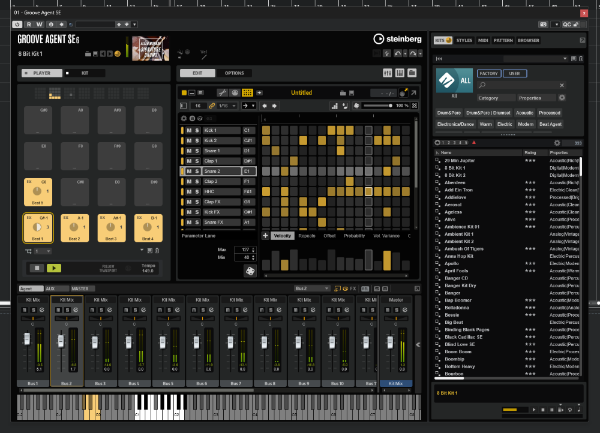Select the step grid pattern editor icon

point(247,92)
